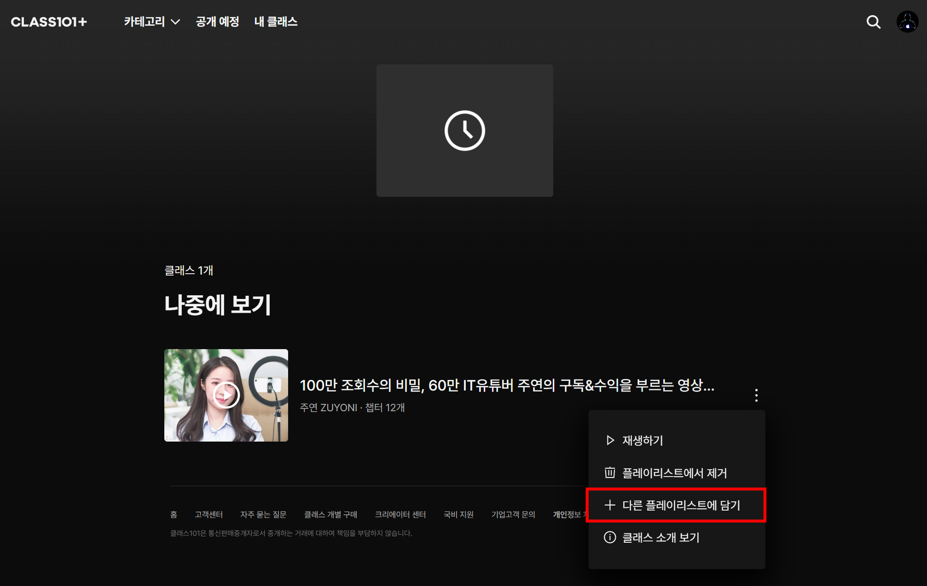
Task: Click the 고객센터 footer link
Action: pos(209,514)
